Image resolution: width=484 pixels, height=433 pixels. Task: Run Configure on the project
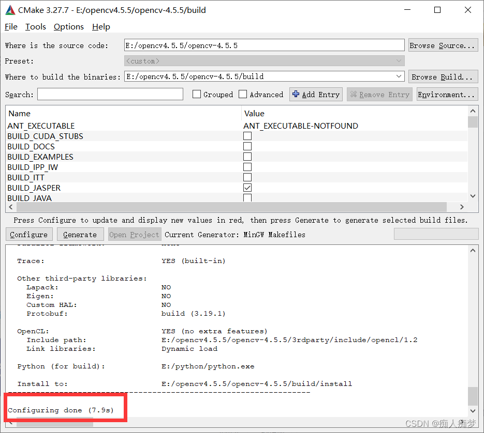click(x=29, y=235)
